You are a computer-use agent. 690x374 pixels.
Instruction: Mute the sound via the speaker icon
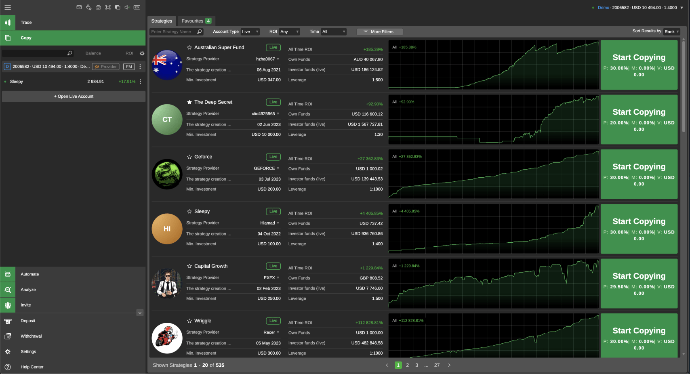(x=127, y=7)
